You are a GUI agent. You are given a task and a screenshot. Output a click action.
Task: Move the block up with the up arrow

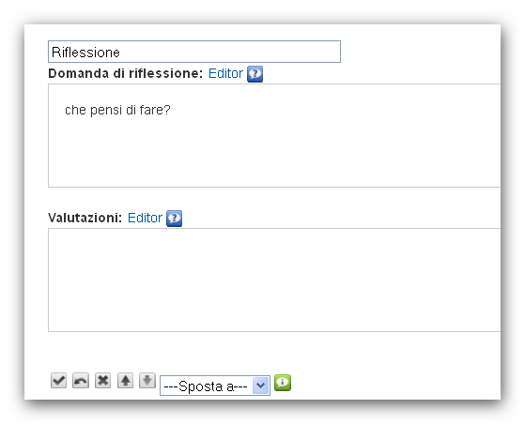click(125, 381)
